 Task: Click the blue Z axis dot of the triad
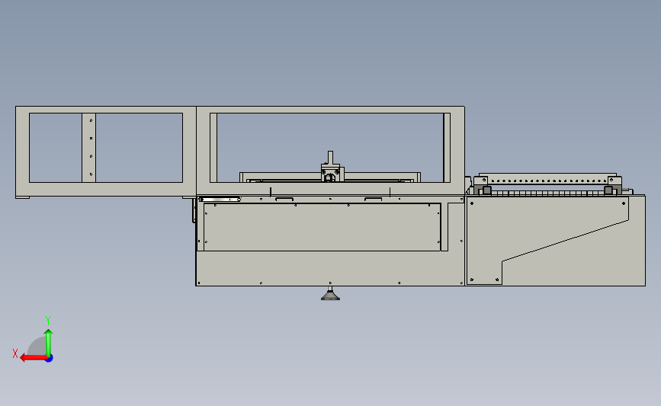point(50,359)
